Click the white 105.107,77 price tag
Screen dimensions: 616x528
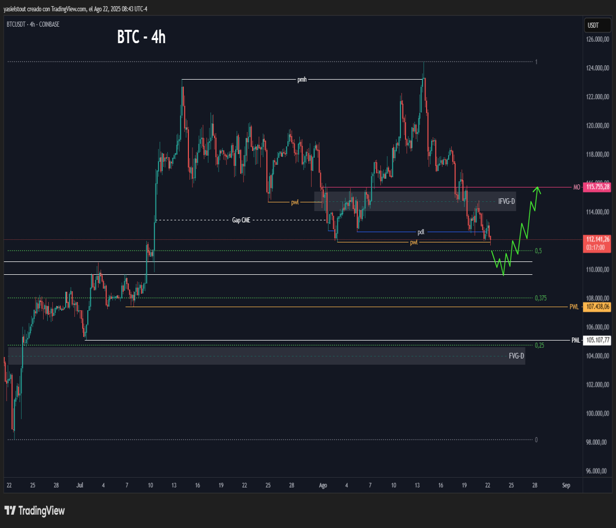pyautogui.click(x=597, y=340)
